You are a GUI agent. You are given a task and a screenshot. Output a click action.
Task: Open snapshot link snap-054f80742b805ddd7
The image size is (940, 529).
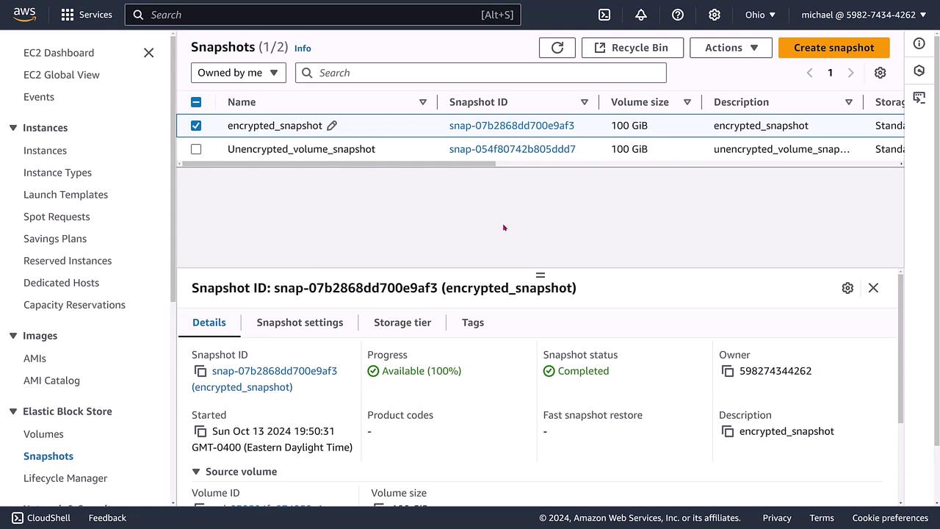click(512, 149)
